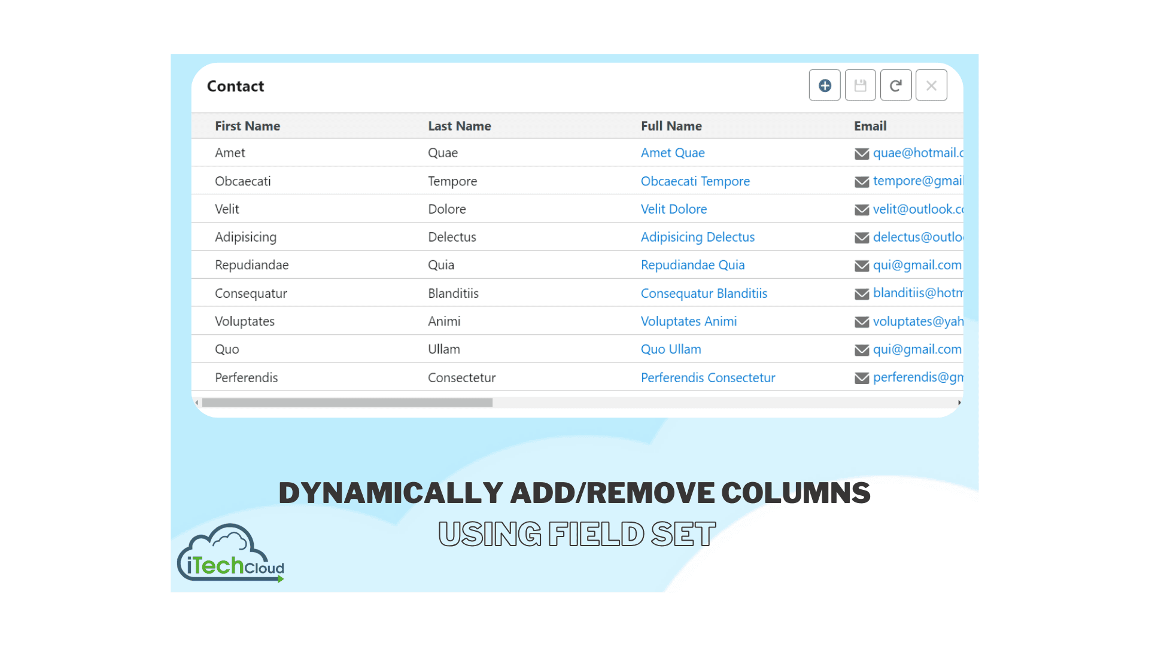
Task: Select the 'Velit' first name cell
Action: (x=227, y=209)
